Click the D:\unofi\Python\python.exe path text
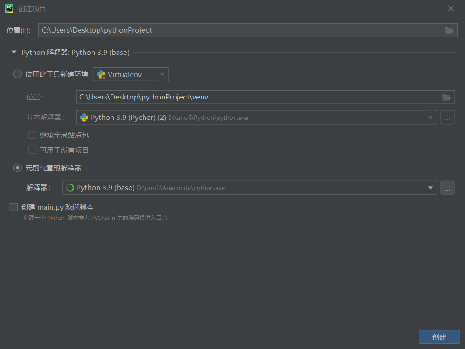 click(208, 118)
